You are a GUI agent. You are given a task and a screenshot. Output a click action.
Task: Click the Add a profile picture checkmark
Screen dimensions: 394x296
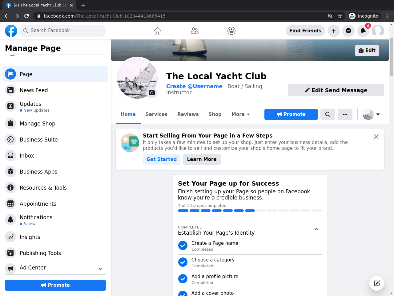tap(183, 279)
